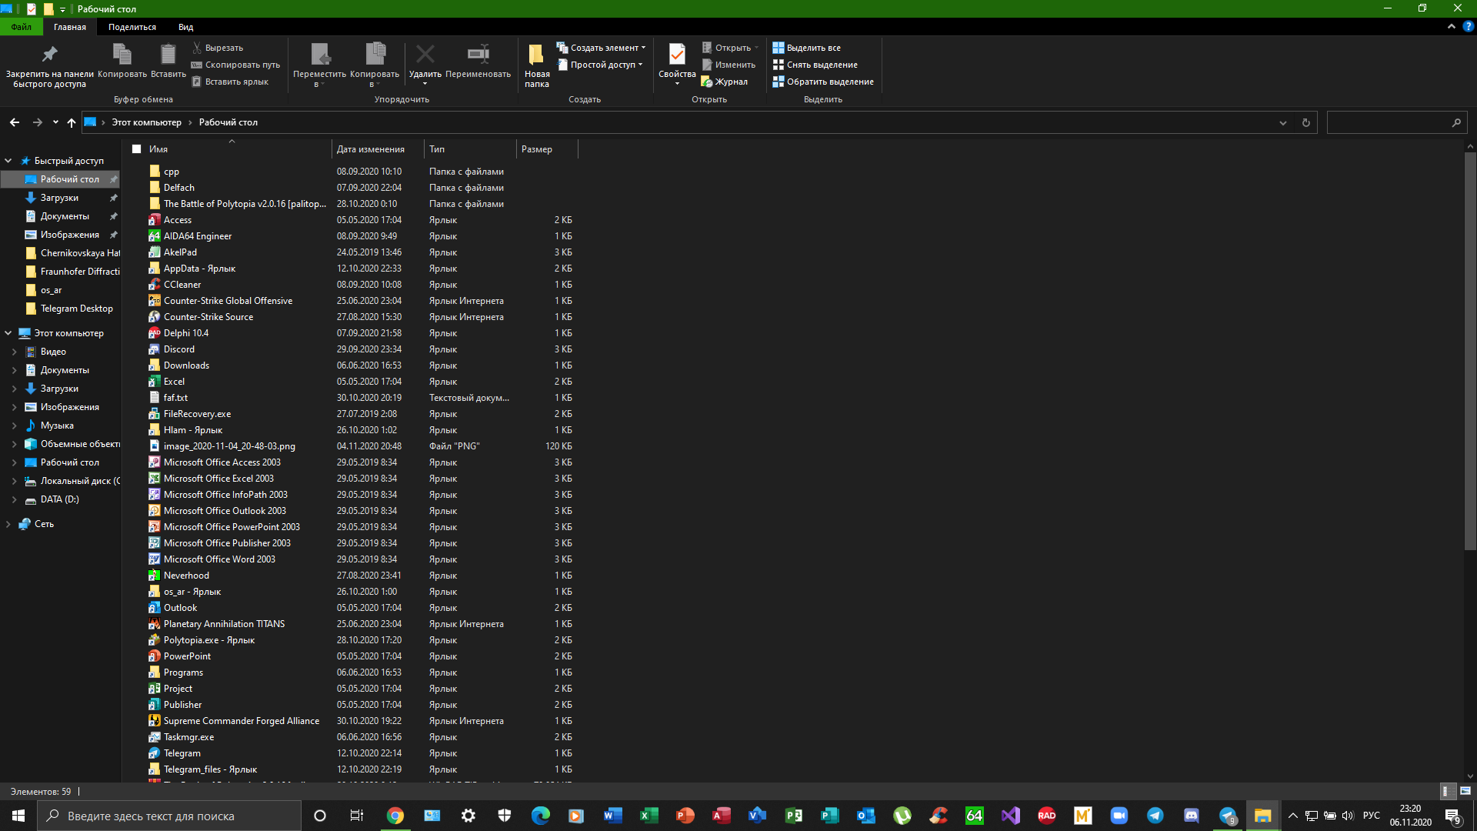
Task: Click the folder search input field
Action: 1397,122
